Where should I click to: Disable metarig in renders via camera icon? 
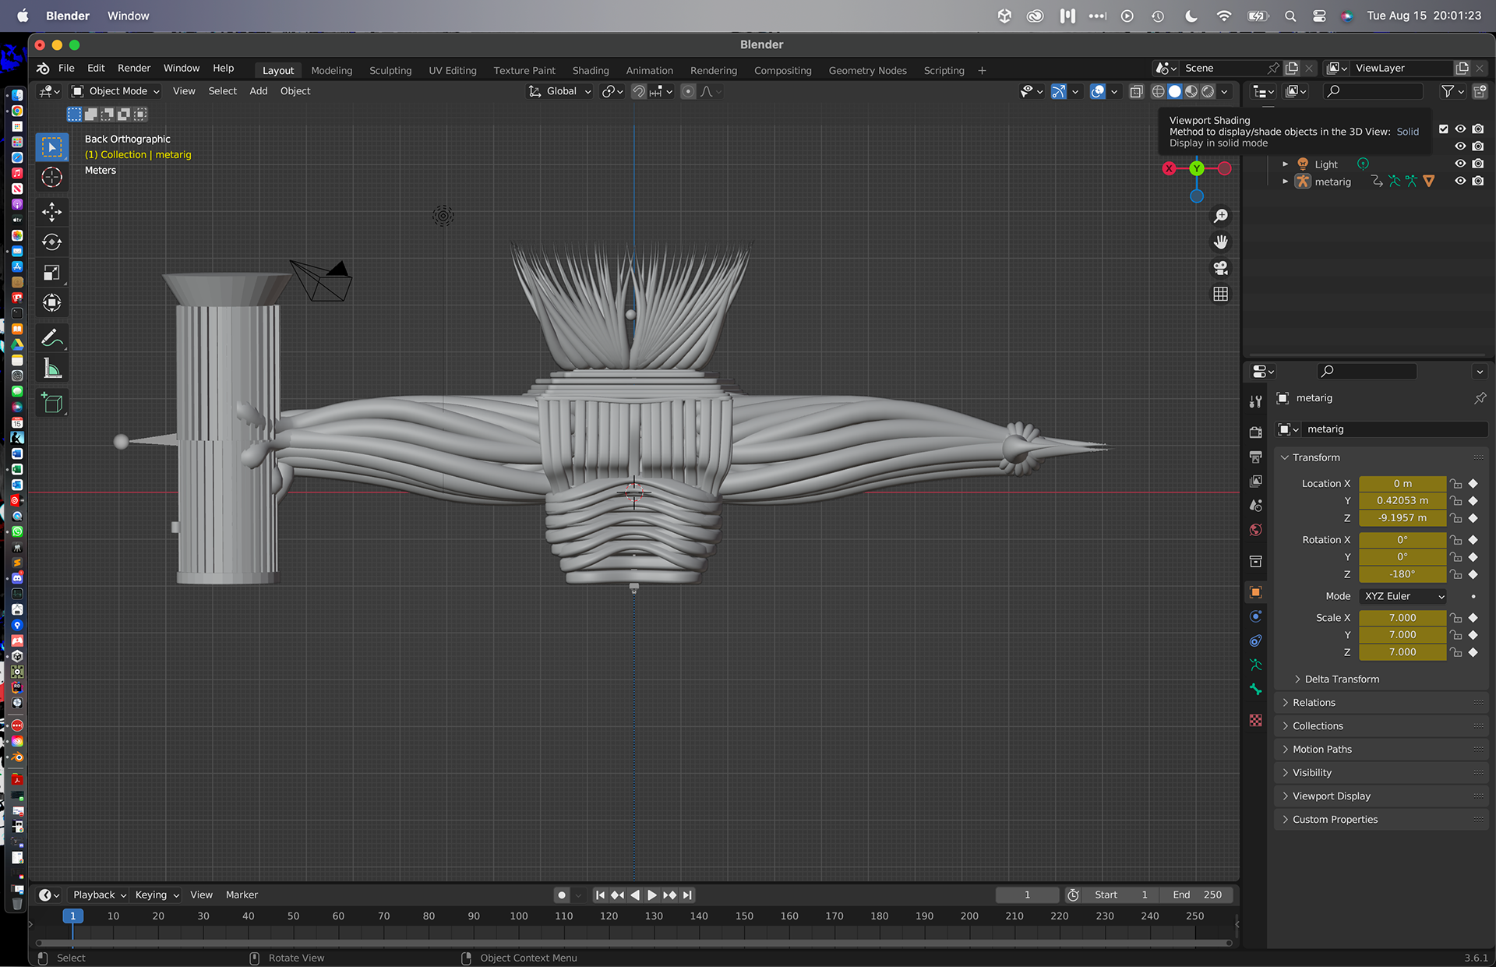pos(1478,181)
